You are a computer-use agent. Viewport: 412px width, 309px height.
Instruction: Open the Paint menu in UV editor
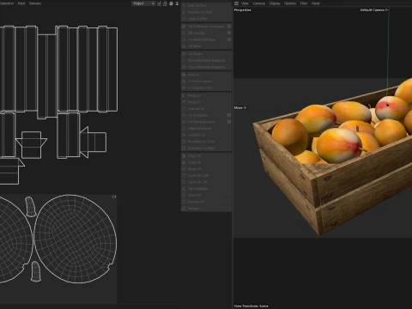point(21,3)
